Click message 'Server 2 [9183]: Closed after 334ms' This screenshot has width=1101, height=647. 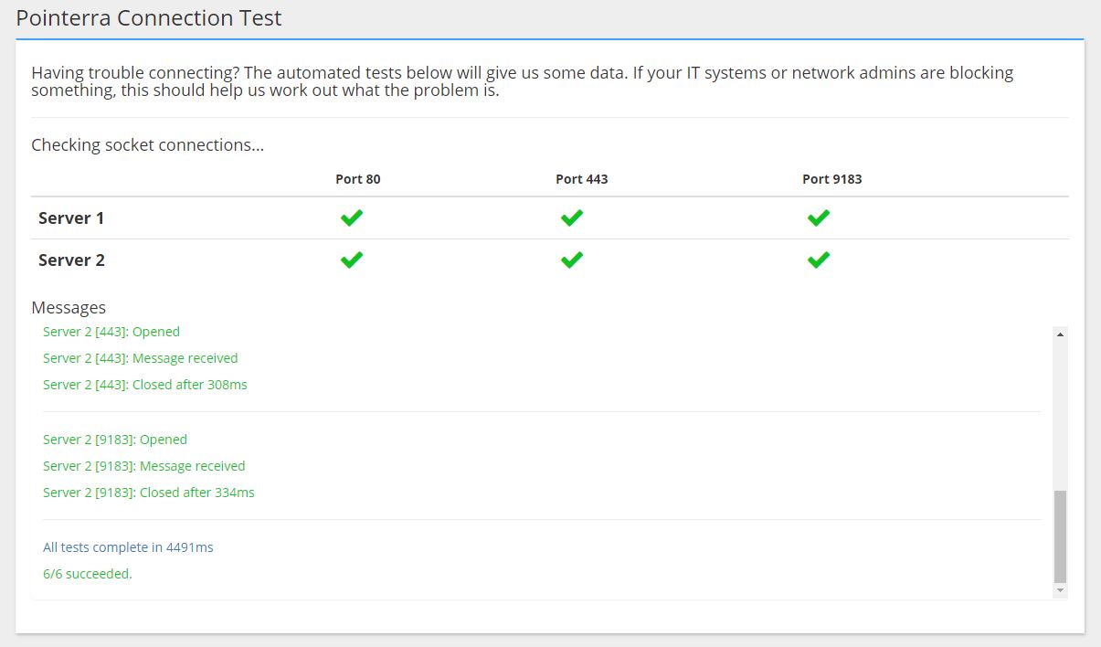pyautogui.click(x=149, y=493)
